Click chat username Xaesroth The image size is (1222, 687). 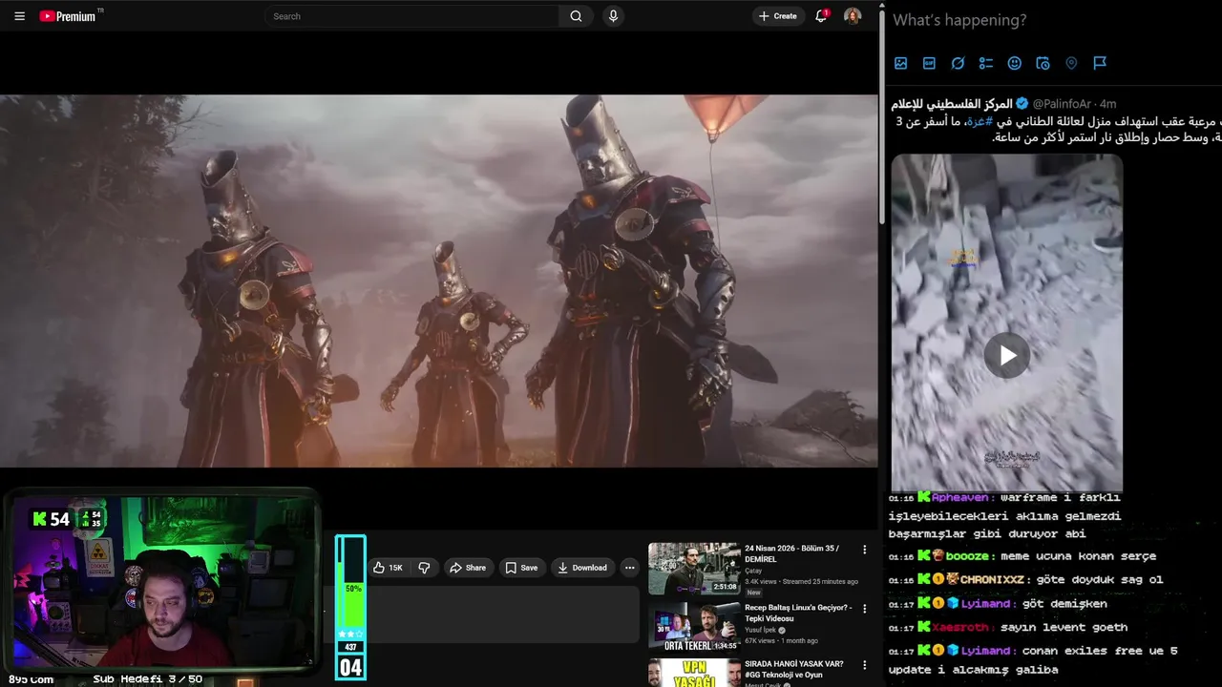[961, 627]
